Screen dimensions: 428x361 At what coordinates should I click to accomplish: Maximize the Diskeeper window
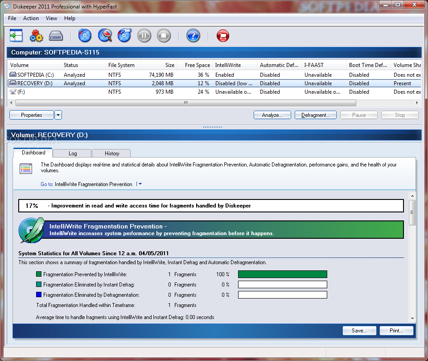tap(398, 4)
